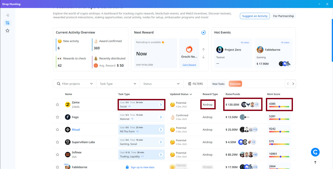Click the scroll-to-top arrow button
The width and height of the screenshot is (333, 169).
(315, 162)
